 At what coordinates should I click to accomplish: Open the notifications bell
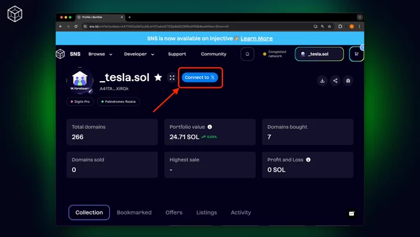[247, 54]
